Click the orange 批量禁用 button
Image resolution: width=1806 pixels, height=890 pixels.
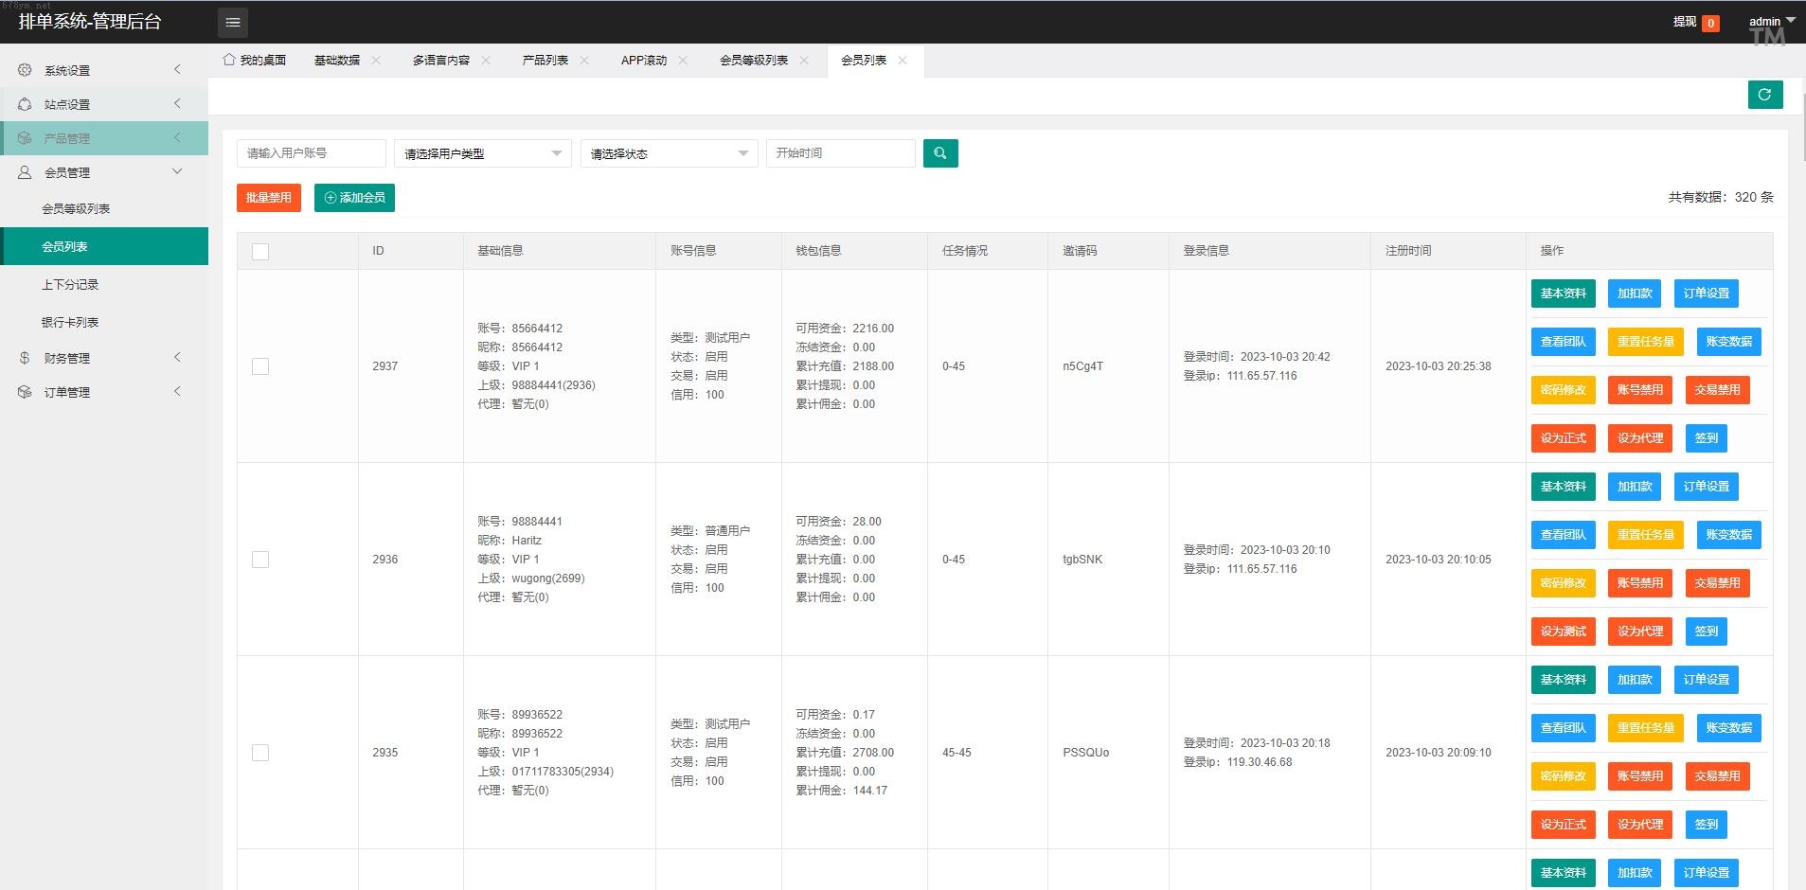click(269, 198)
